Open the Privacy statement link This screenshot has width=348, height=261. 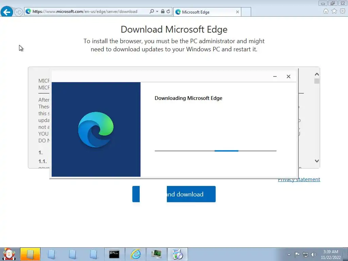click(299, 179)
